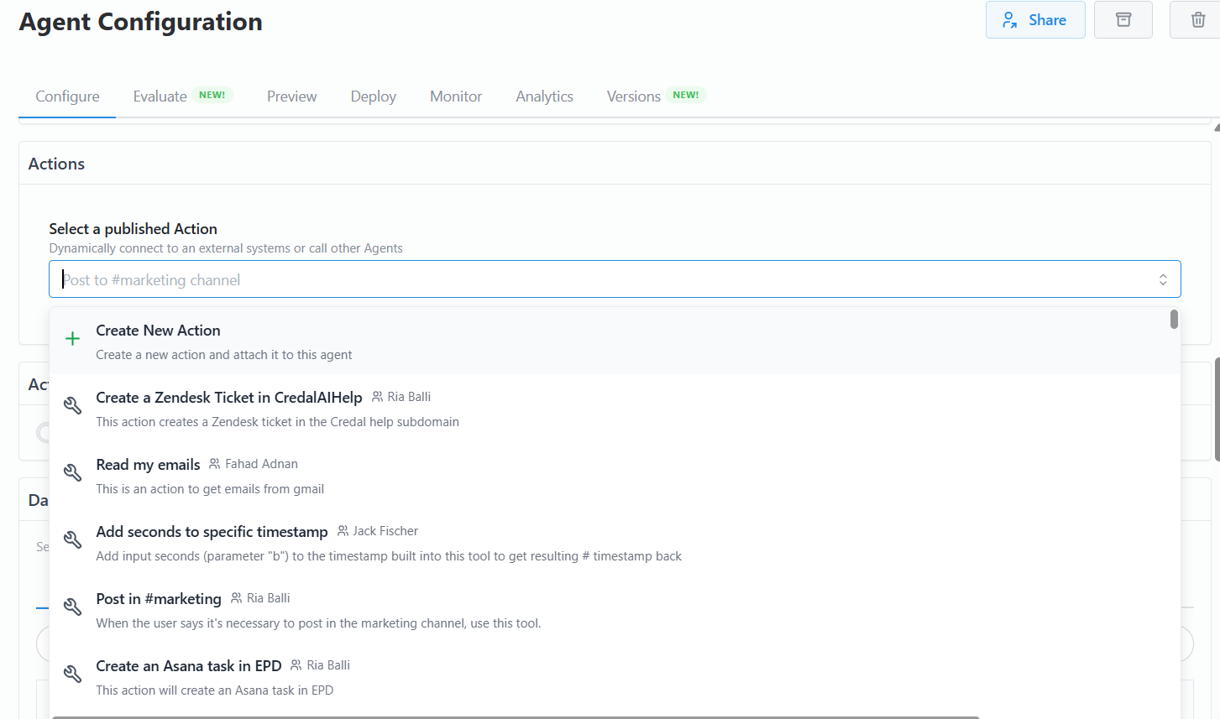Open the Deploy tab
1220x719 pixels.
pyautogui.click(x=373, y=96)
